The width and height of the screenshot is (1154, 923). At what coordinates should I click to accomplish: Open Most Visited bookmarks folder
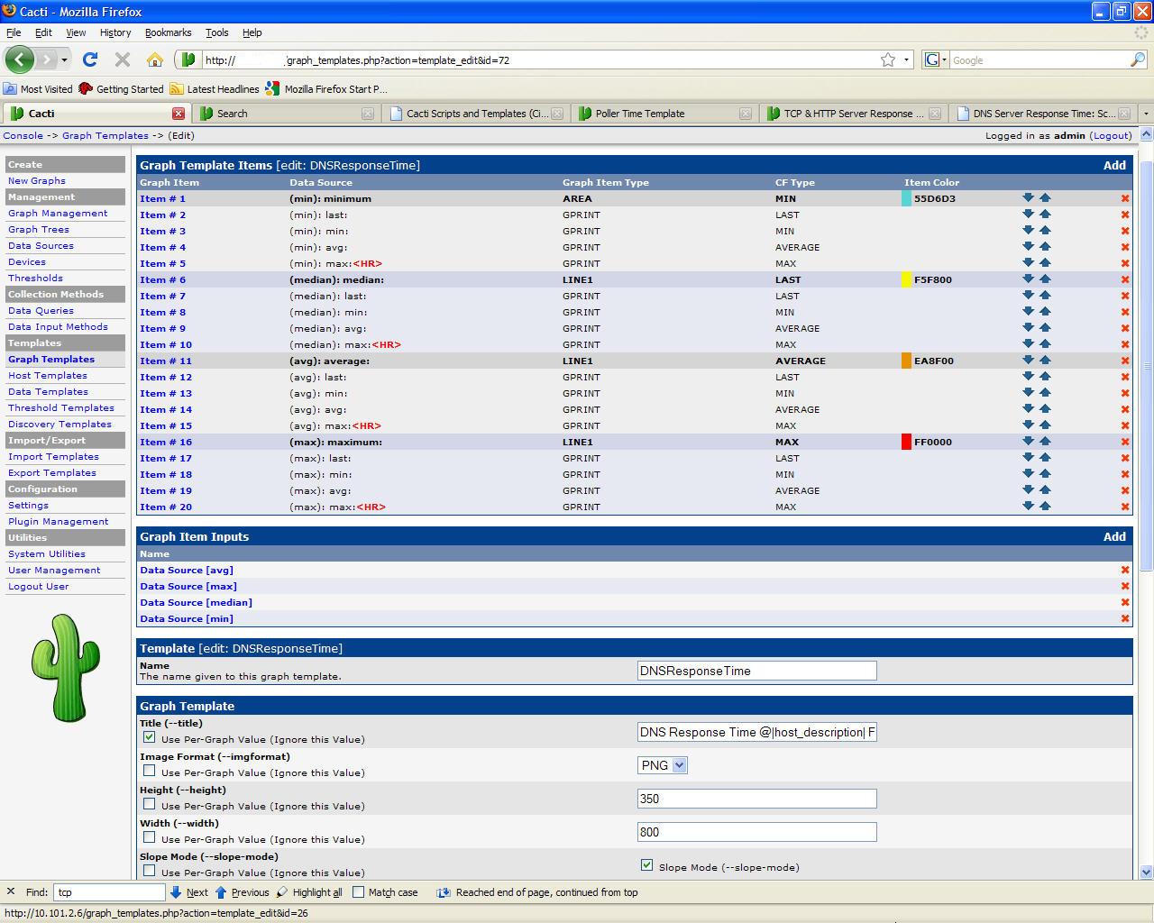(38, 89)
